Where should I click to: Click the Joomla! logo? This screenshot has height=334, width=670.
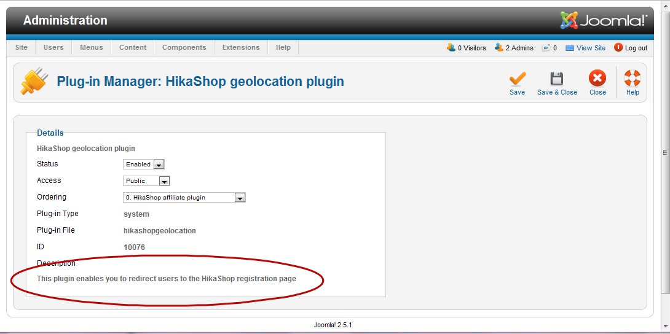[x=604, y=20]
